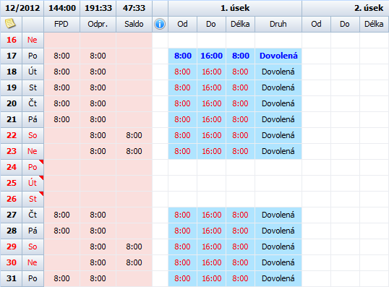This screenshot has width=389, height=287.
Task: Select day 23 Ne row label
Action: click(x=33, y=151)
